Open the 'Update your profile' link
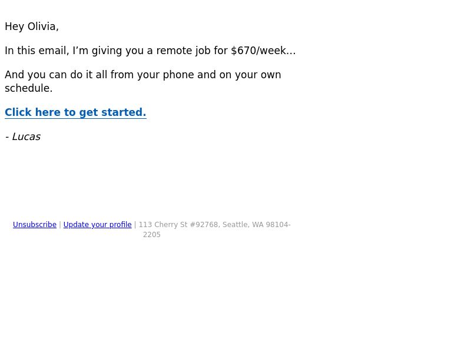Screen dimensions: 471x353 tap(97, 225)
